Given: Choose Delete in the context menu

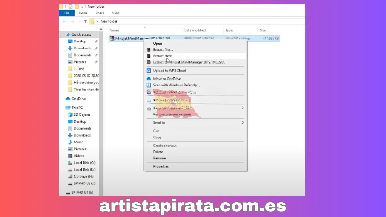Looking at the screenshot, I should click(x=158, y=152).
